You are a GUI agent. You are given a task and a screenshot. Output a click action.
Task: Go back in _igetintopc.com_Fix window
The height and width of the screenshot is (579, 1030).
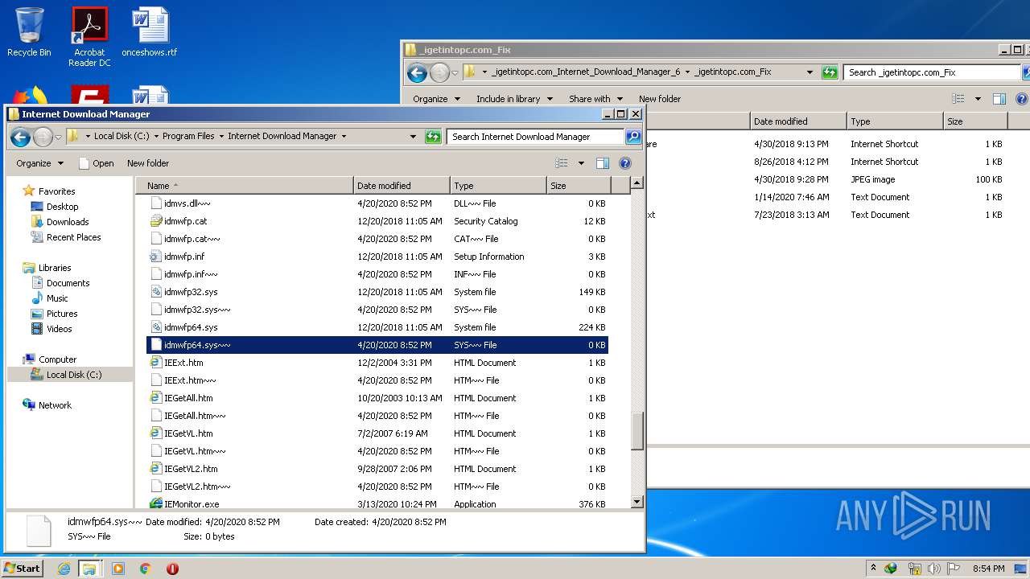click(x=417, y=73)
